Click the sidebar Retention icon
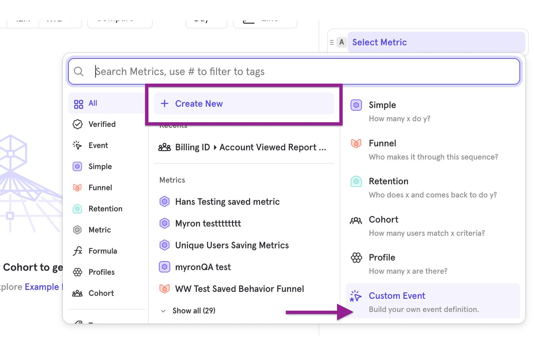Image resolution: width=534 pixels, height=356 pixels. [x=77, y=208]
